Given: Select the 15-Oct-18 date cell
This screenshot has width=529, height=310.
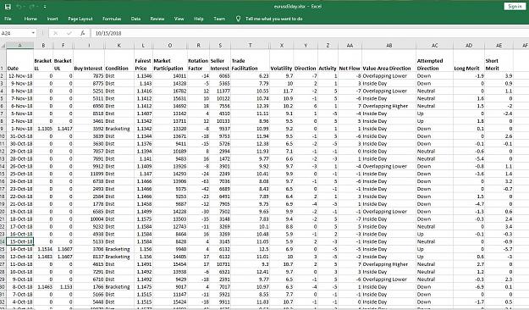Looking at the screenshot, I should coord(20,241).
